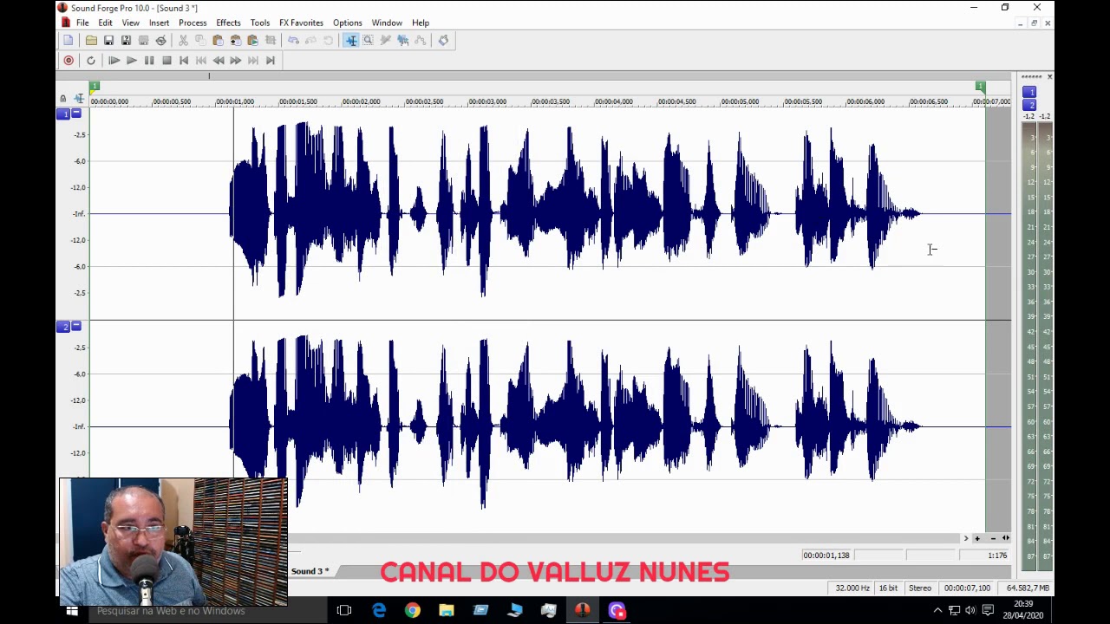Click the Forward transport button
Image resolution: width=1110 pixels, height=624 pixels.
pyautogui.click(x=236, y=61)
